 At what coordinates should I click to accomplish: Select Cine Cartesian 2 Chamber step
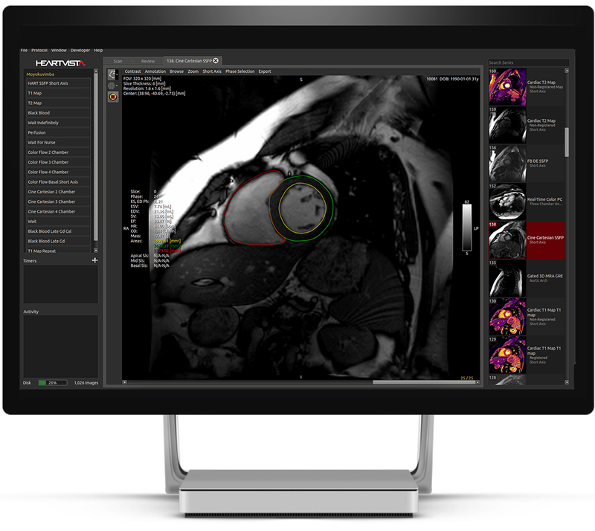59,192
